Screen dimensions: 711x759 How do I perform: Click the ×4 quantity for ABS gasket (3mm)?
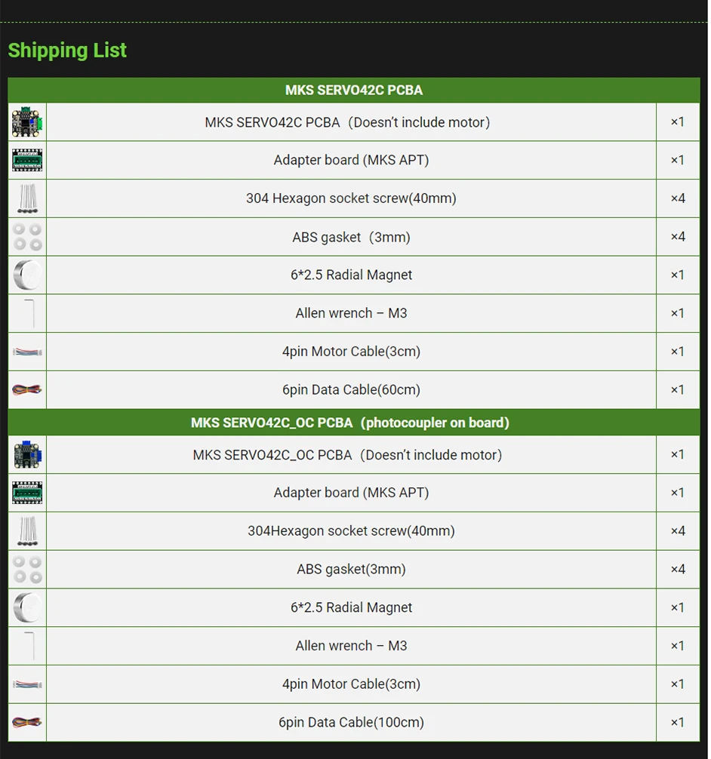coord(678,237)
